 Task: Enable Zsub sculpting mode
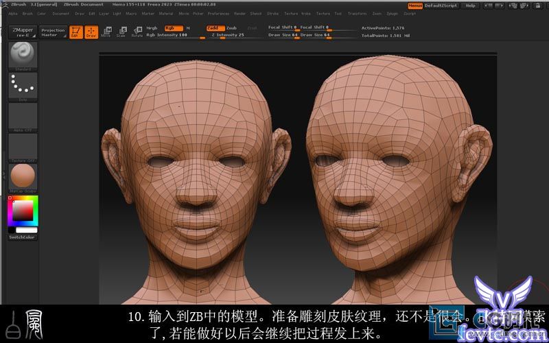[231, 28]
